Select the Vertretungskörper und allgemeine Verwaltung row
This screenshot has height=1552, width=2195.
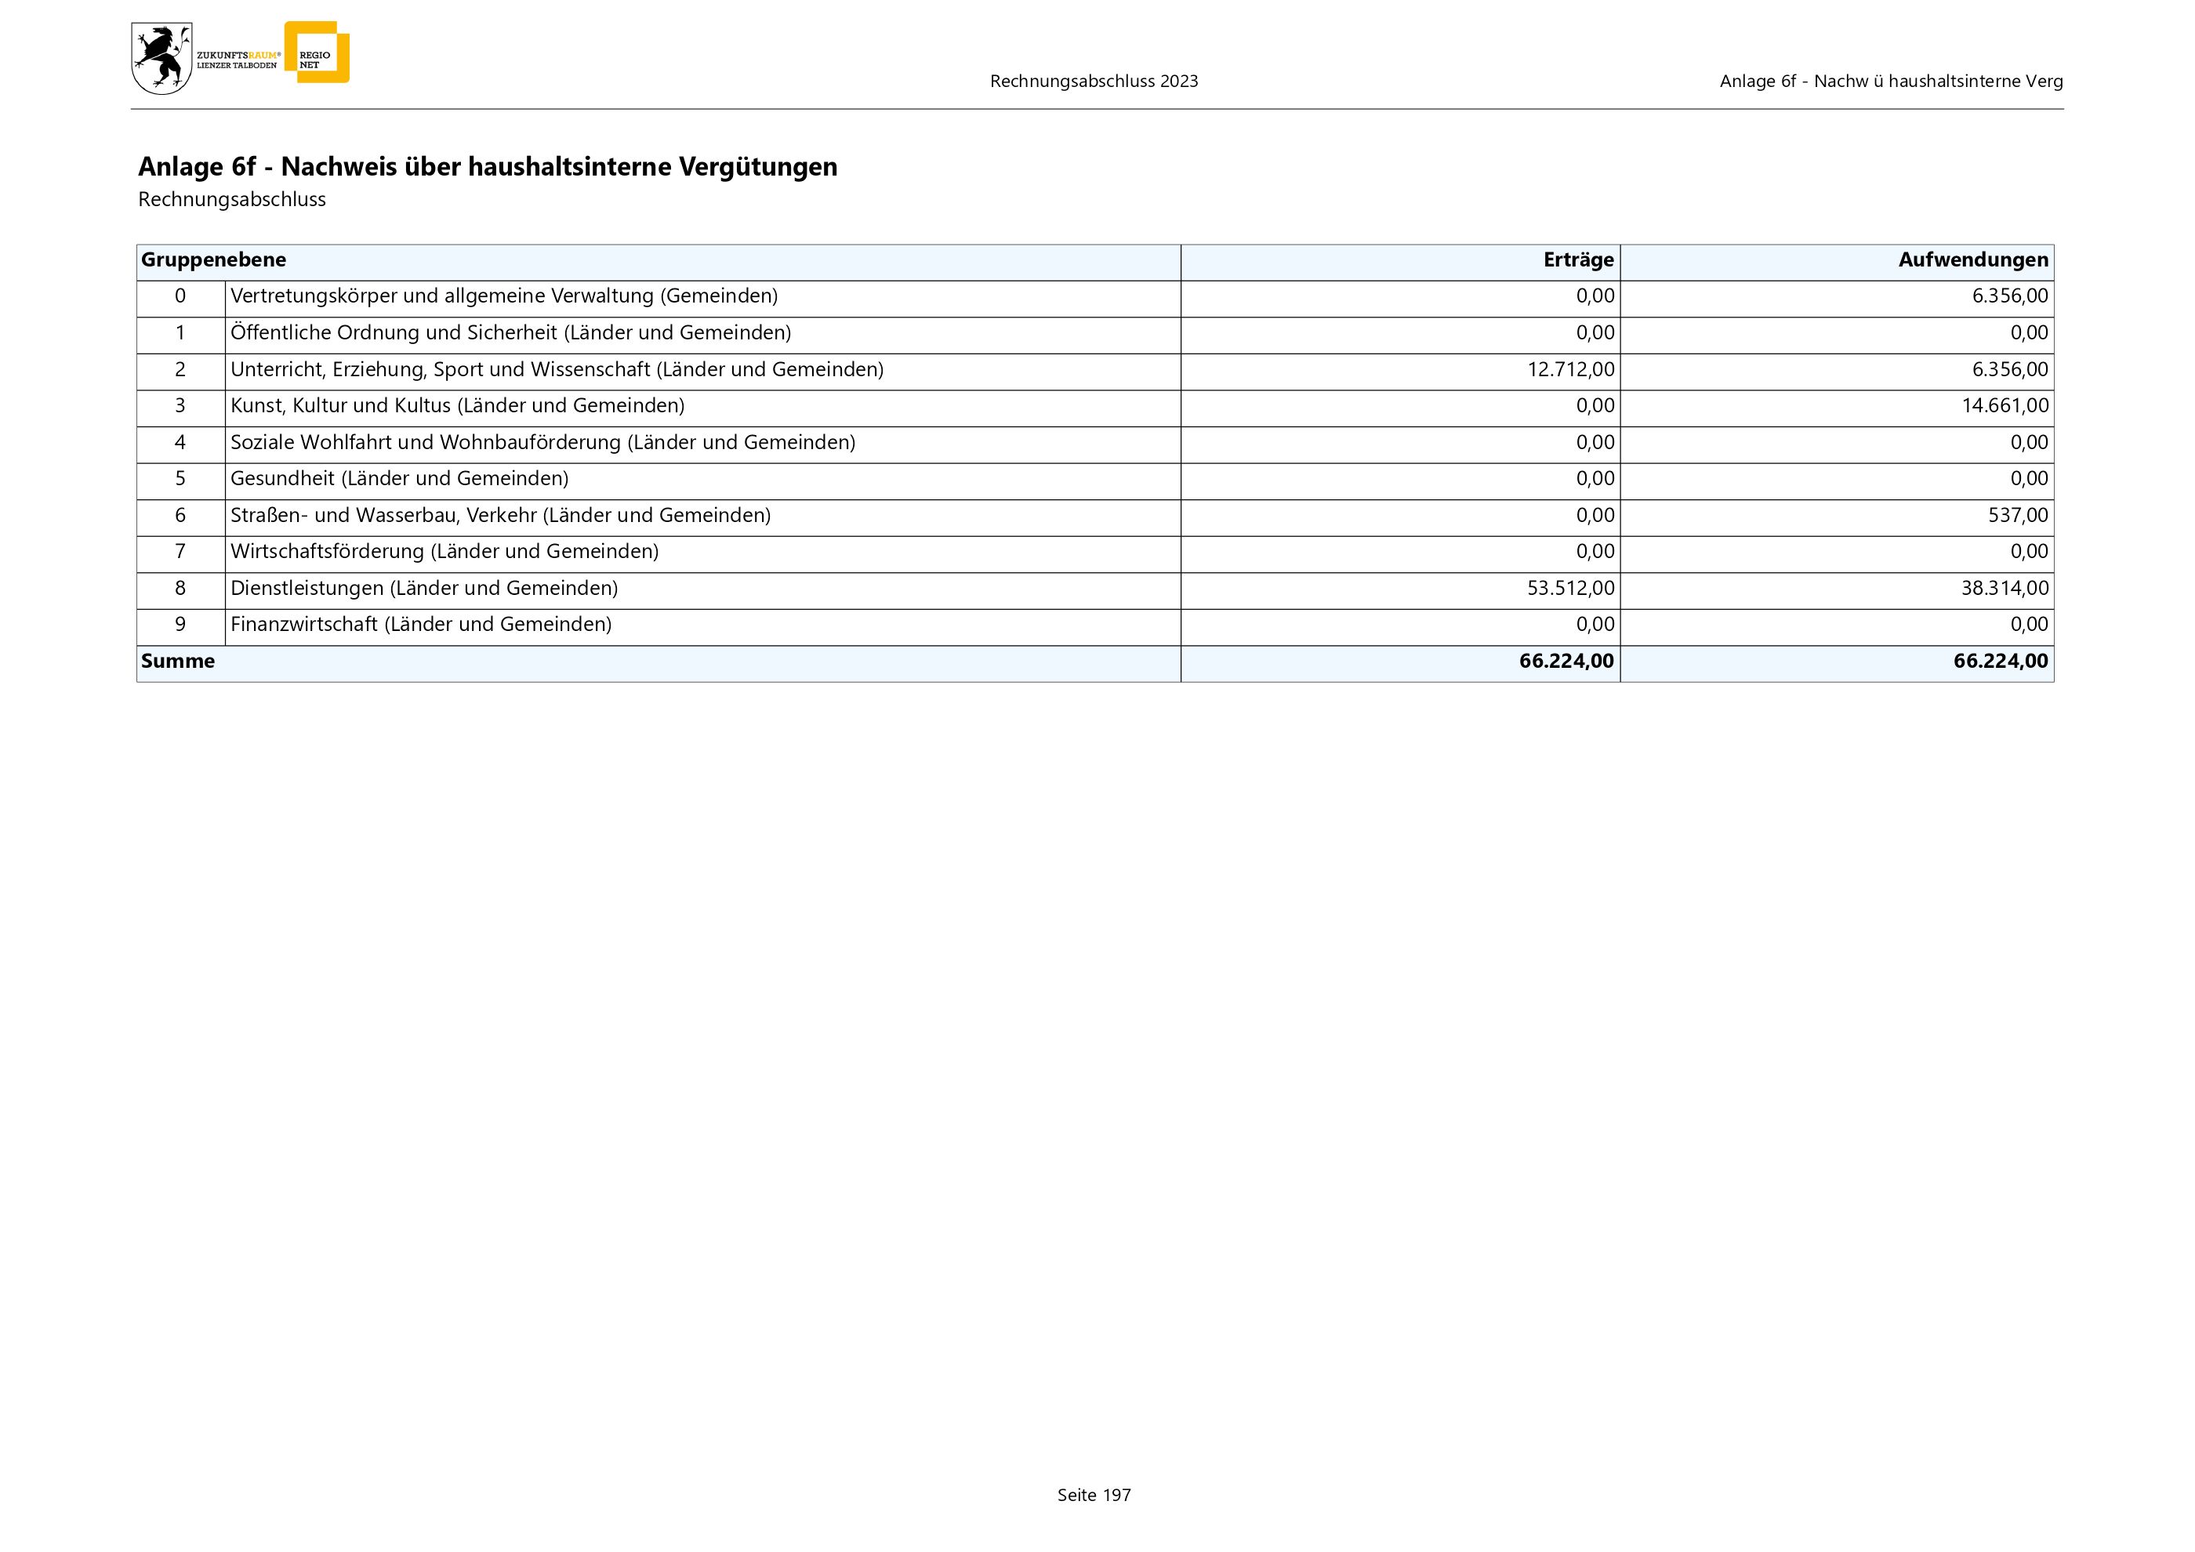(x=504, y=296)
